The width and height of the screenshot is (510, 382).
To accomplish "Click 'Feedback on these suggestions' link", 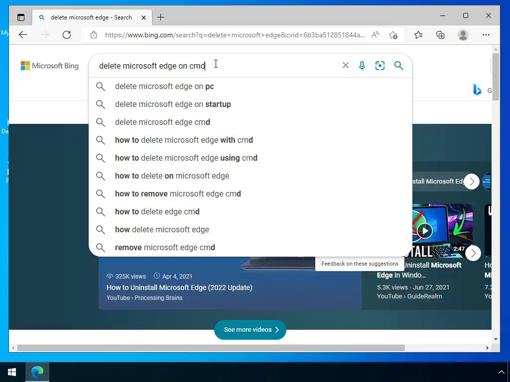I will [x=360, y=264].
